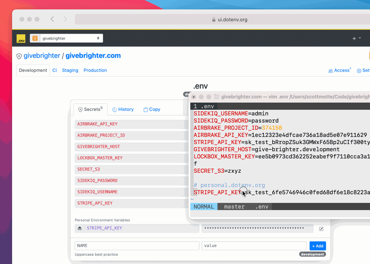Switch to the Staging environment tab
Screen dimensions: 370x264
click(70, 70)
